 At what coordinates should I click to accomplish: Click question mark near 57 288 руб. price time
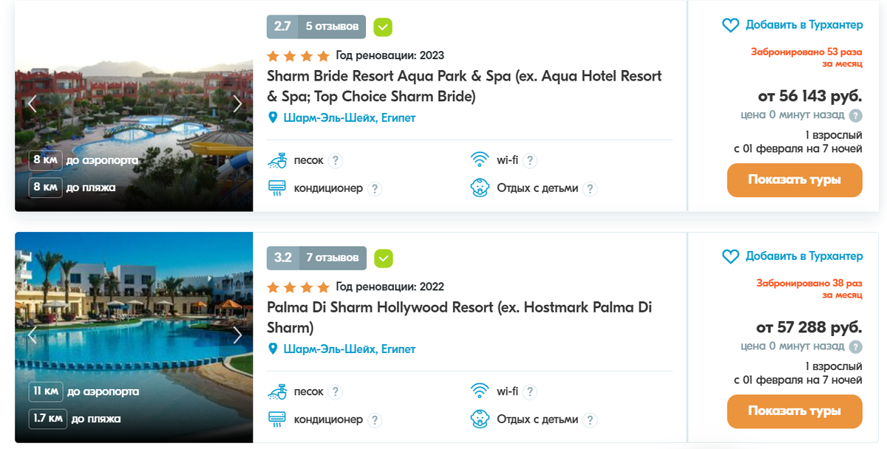(x=856, y=346)
